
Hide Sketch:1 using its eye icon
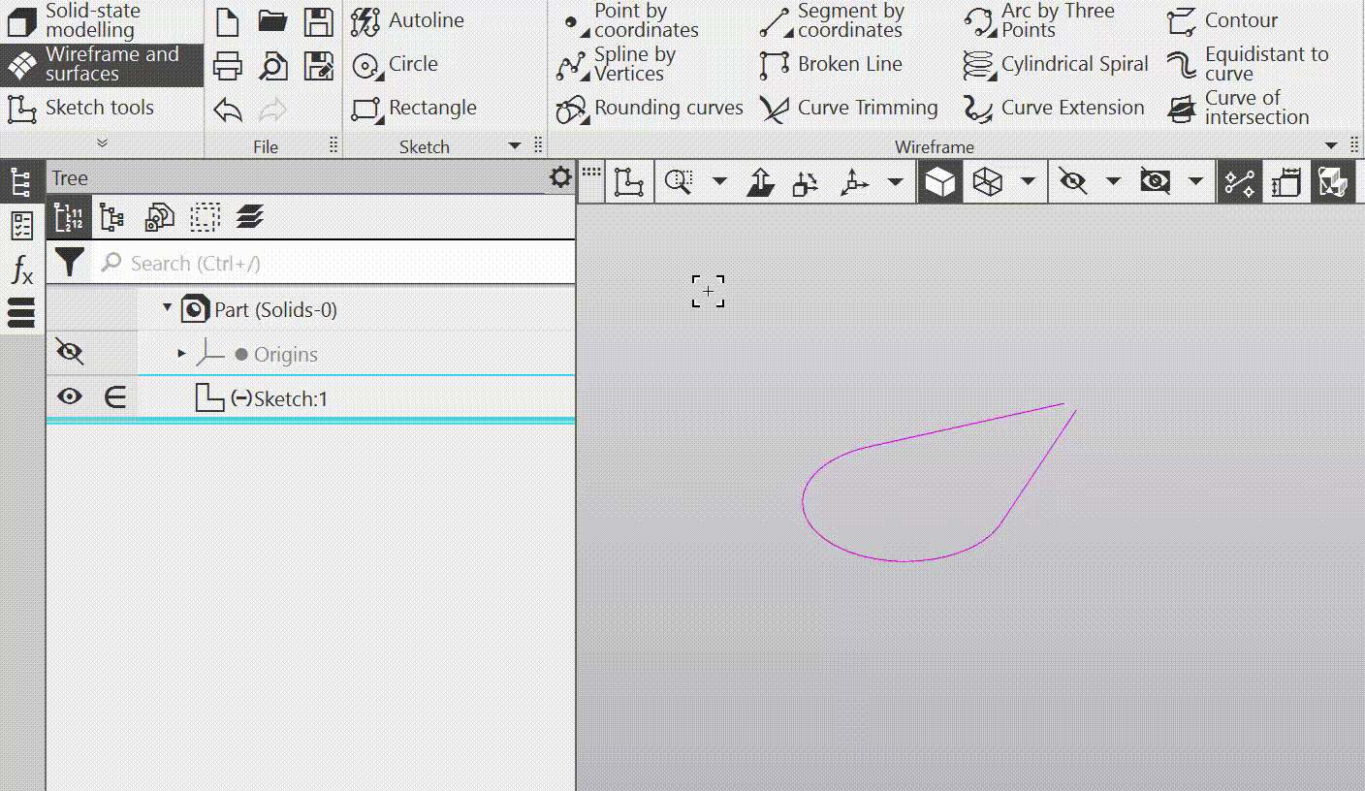pyautogui.click(x=70, y=396)
